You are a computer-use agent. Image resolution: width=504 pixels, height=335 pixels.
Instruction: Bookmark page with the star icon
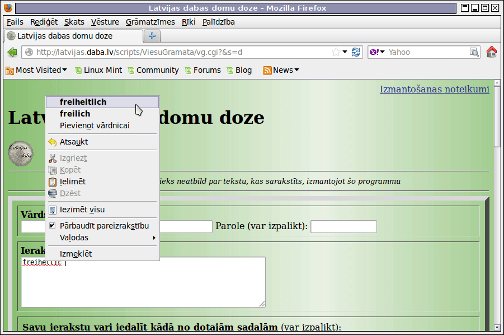coord(336,52)
